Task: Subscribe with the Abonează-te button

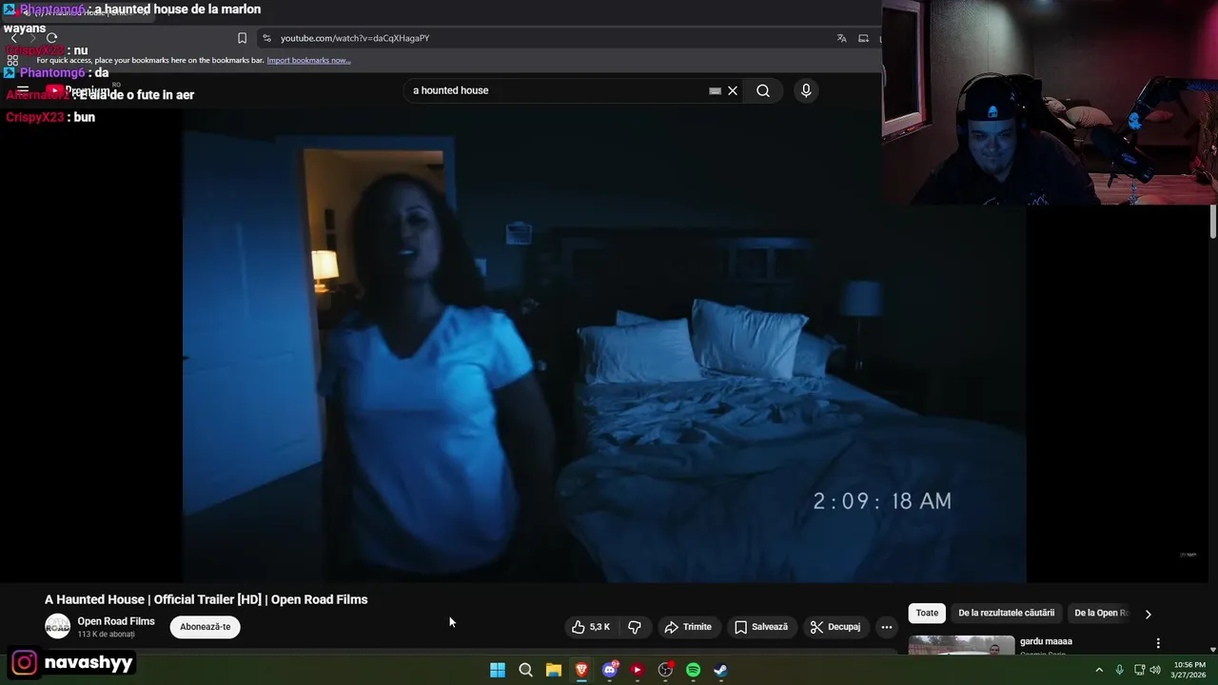Action: coord(206,627)
